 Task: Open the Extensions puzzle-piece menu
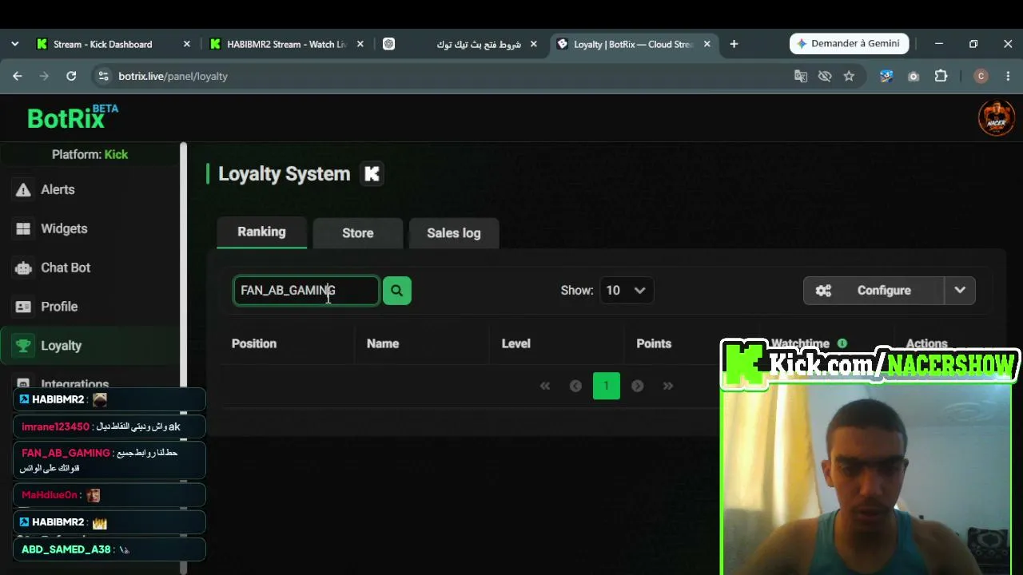click(941, 76)
